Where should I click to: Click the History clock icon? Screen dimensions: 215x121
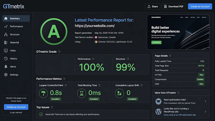click(6, 58)
